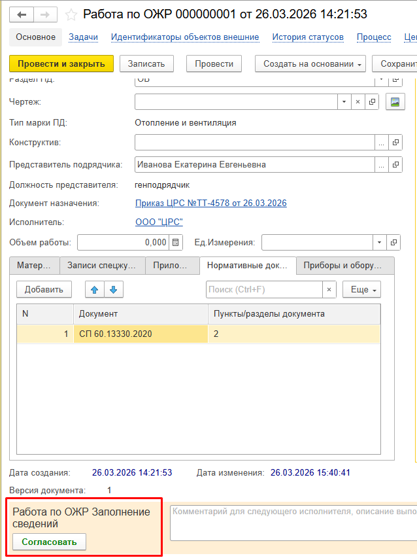
Task: Open the Еще dropdown menu
Action: pyautogui.click(x=364, y=289)
